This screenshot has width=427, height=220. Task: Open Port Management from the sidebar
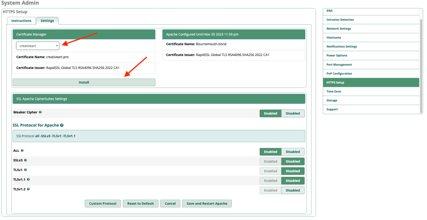pyautogui.click(x=339, y=65)
